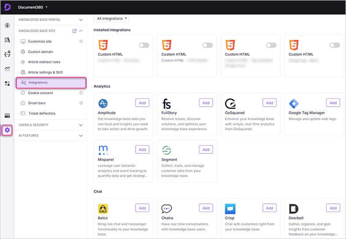Click the Google Tag Manager title text
Viewport: 346px width, 239px height.
click(x=306, y=113)
